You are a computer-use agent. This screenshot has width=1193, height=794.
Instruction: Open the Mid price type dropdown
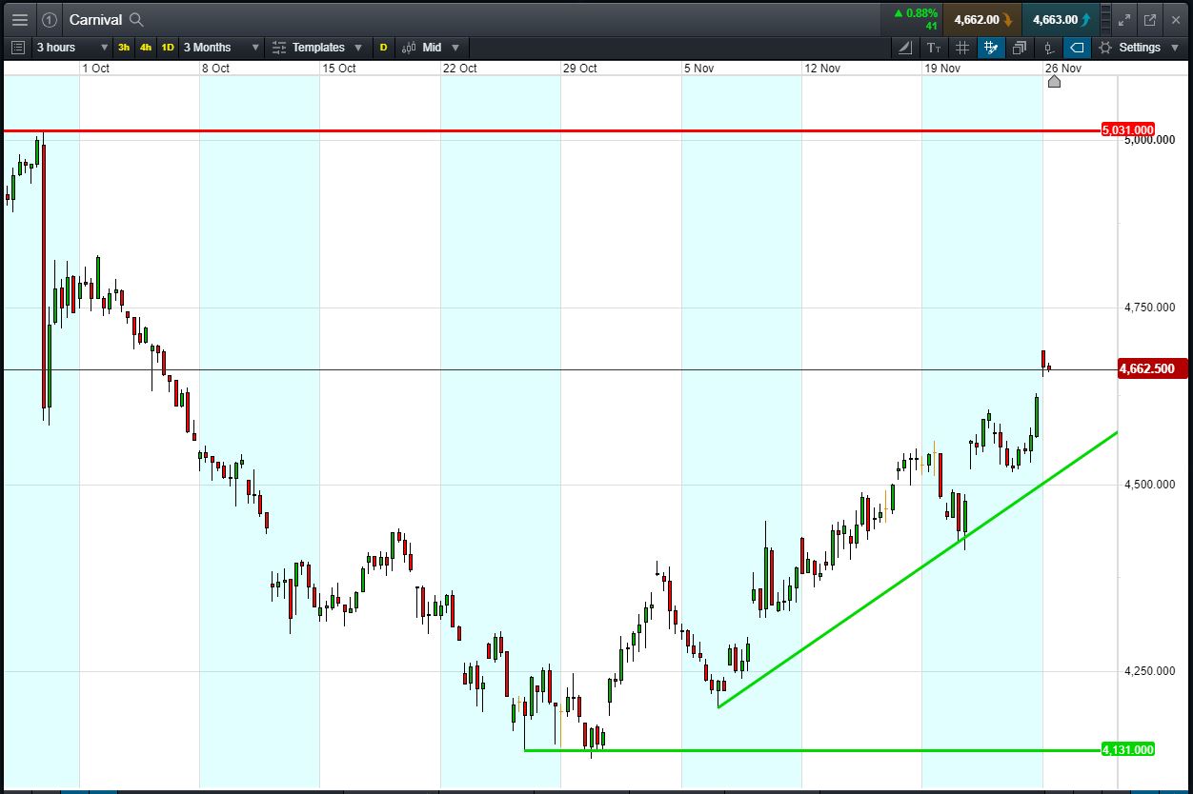[431, 48]
